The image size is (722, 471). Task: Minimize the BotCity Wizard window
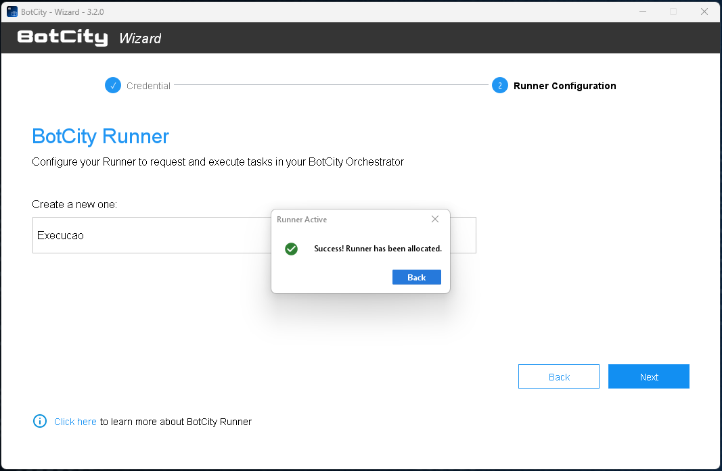(x=643, y=11)
